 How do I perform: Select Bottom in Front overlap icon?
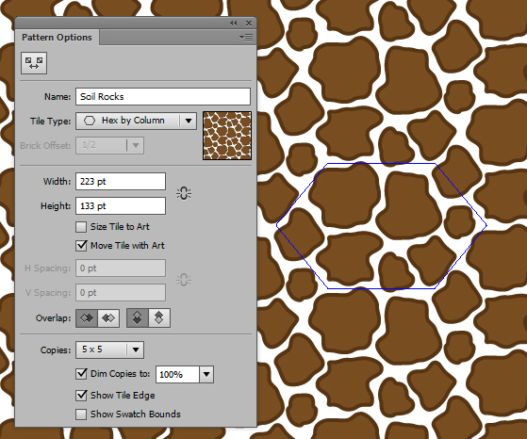(x=159, y=317)
